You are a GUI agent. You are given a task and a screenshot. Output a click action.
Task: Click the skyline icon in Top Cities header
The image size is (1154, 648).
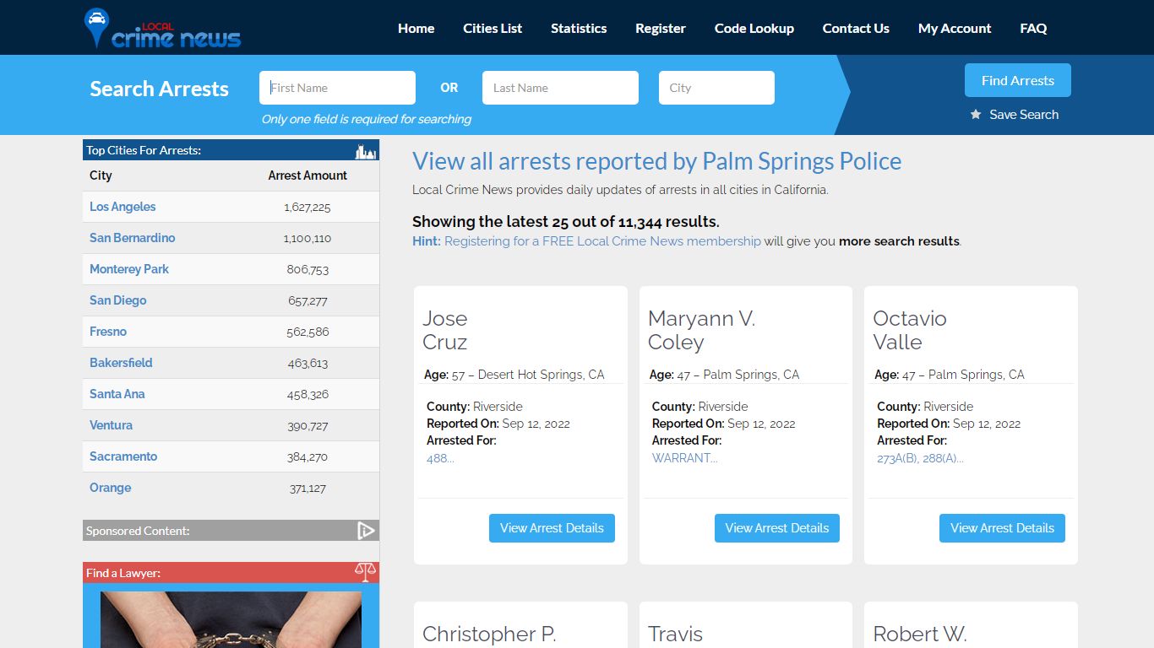[x=365, y=151]
